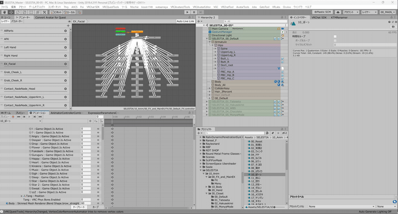Screen dimensions: 398x214
Task: Toggle Auto Live Link in Animator
Action: pos(185,21)
